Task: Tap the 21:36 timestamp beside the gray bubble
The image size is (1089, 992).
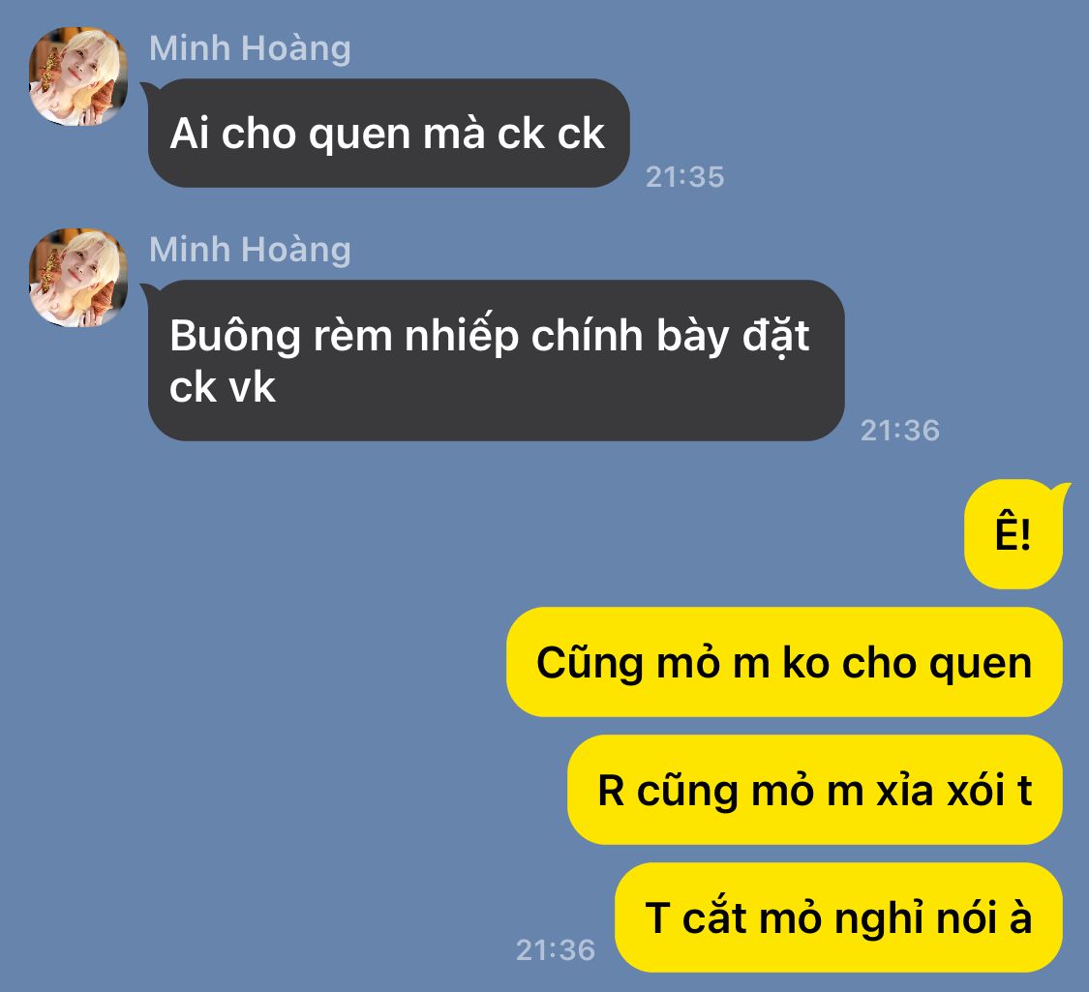Action: (900, 431)
